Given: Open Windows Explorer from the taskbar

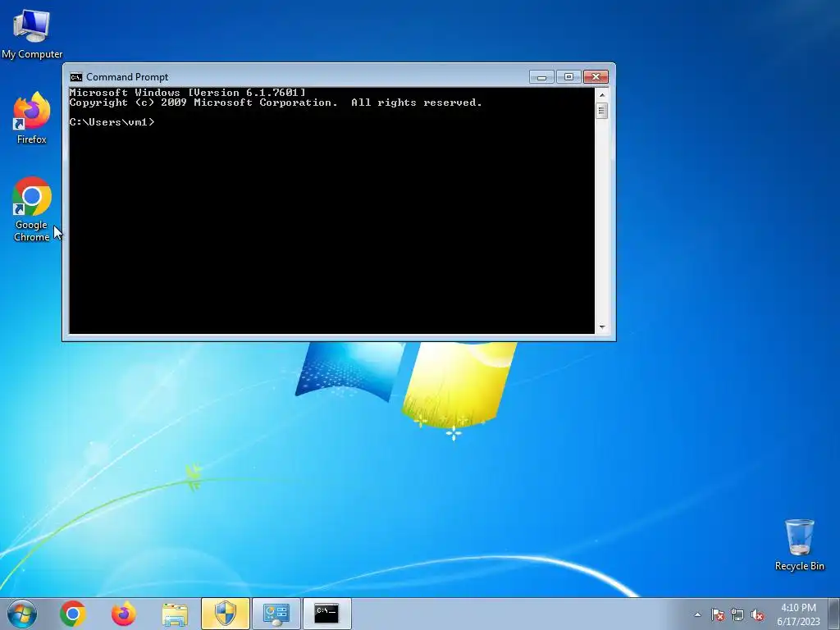Looking at the screenshot, I should pos(175,614).
